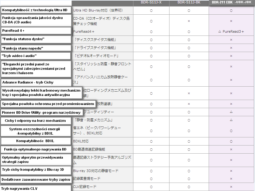Screen dimensions: 255x191
Task: Click "Wysokowydajny lekki karbonowy mechanizm tray" label
Action: tap(41, 93)
